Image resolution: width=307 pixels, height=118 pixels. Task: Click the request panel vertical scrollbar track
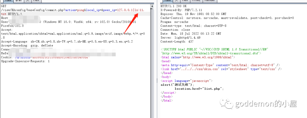[152, 63]
